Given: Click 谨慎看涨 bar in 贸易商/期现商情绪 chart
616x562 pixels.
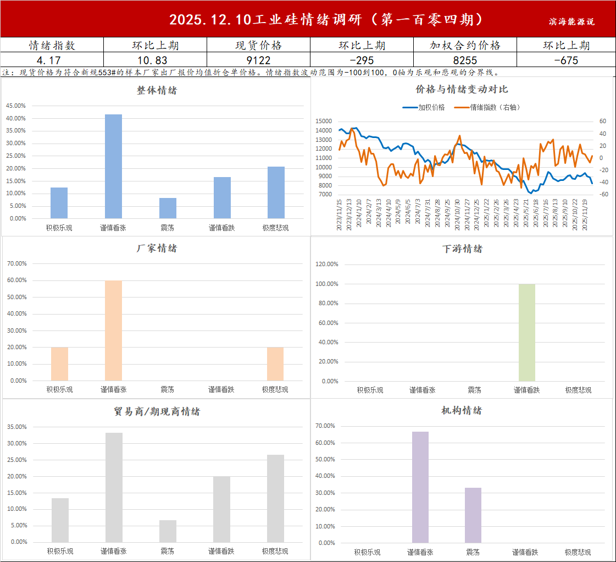Looking at the screenshot, I should (114, 487).
